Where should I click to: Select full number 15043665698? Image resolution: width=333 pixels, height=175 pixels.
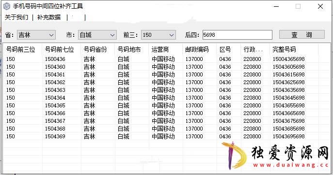click(x=288, y=113)
